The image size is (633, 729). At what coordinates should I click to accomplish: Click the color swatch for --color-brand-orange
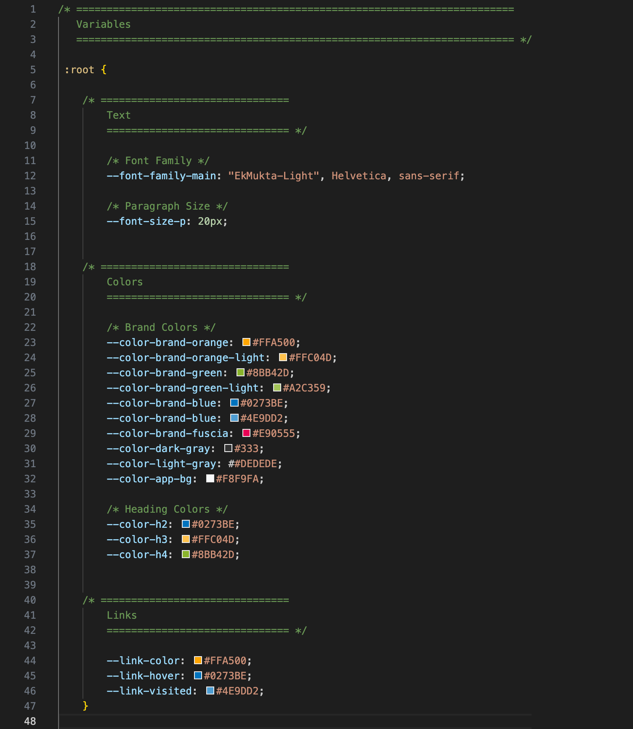pyautogui.click(x=246, y=342)
